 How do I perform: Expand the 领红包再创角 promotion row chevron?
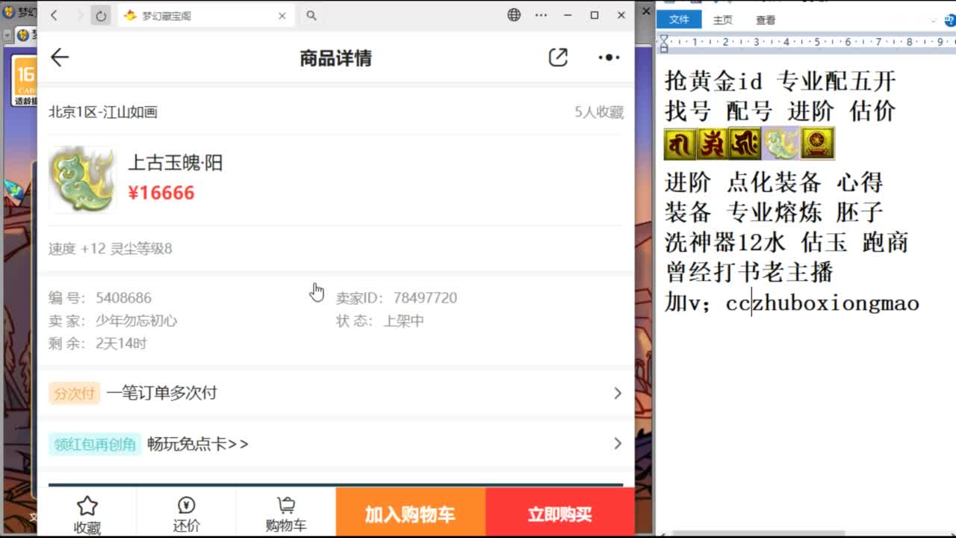coord(617,444)
